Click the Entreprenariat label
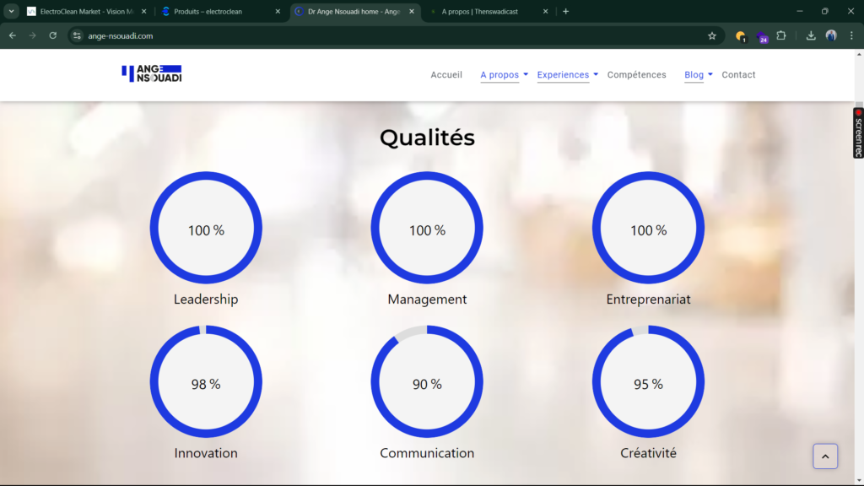Viewport: 864px width, 486px height. tap(648, 300)
